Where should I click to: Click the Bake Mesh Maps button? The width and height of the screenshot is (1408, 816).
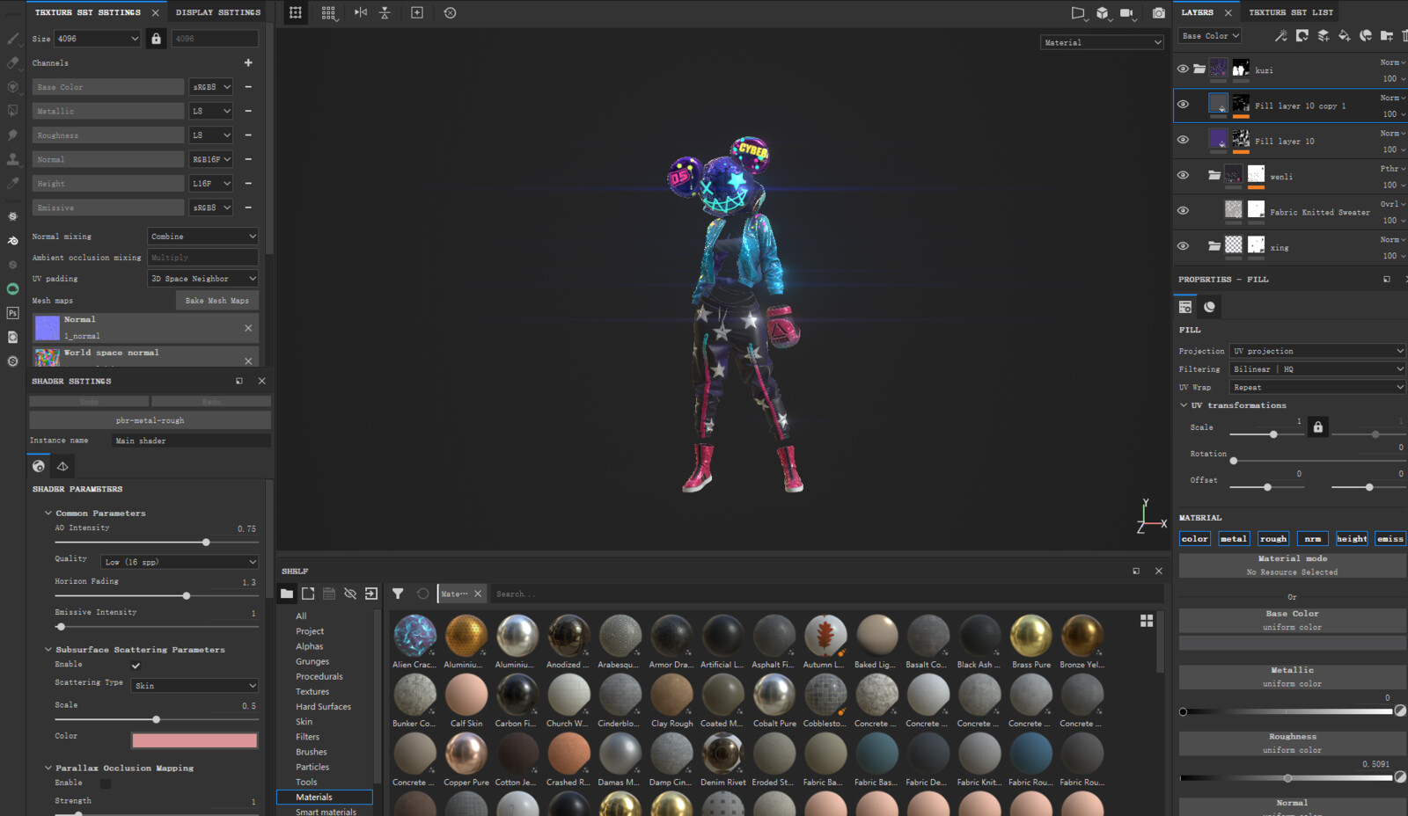(x=217, y=301)
